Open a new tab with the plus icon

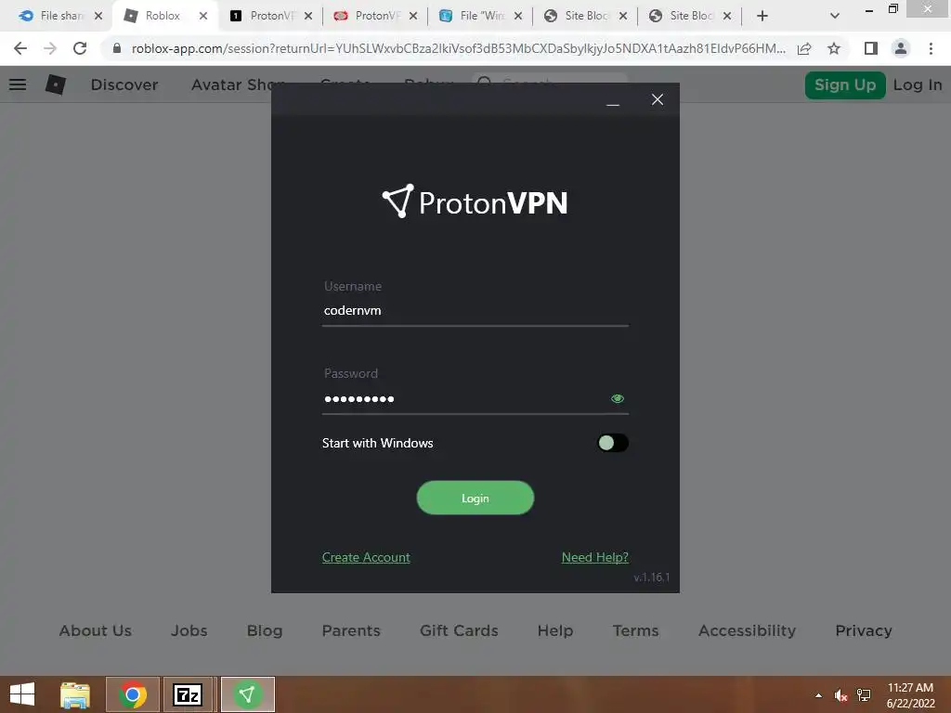(762, 16)
